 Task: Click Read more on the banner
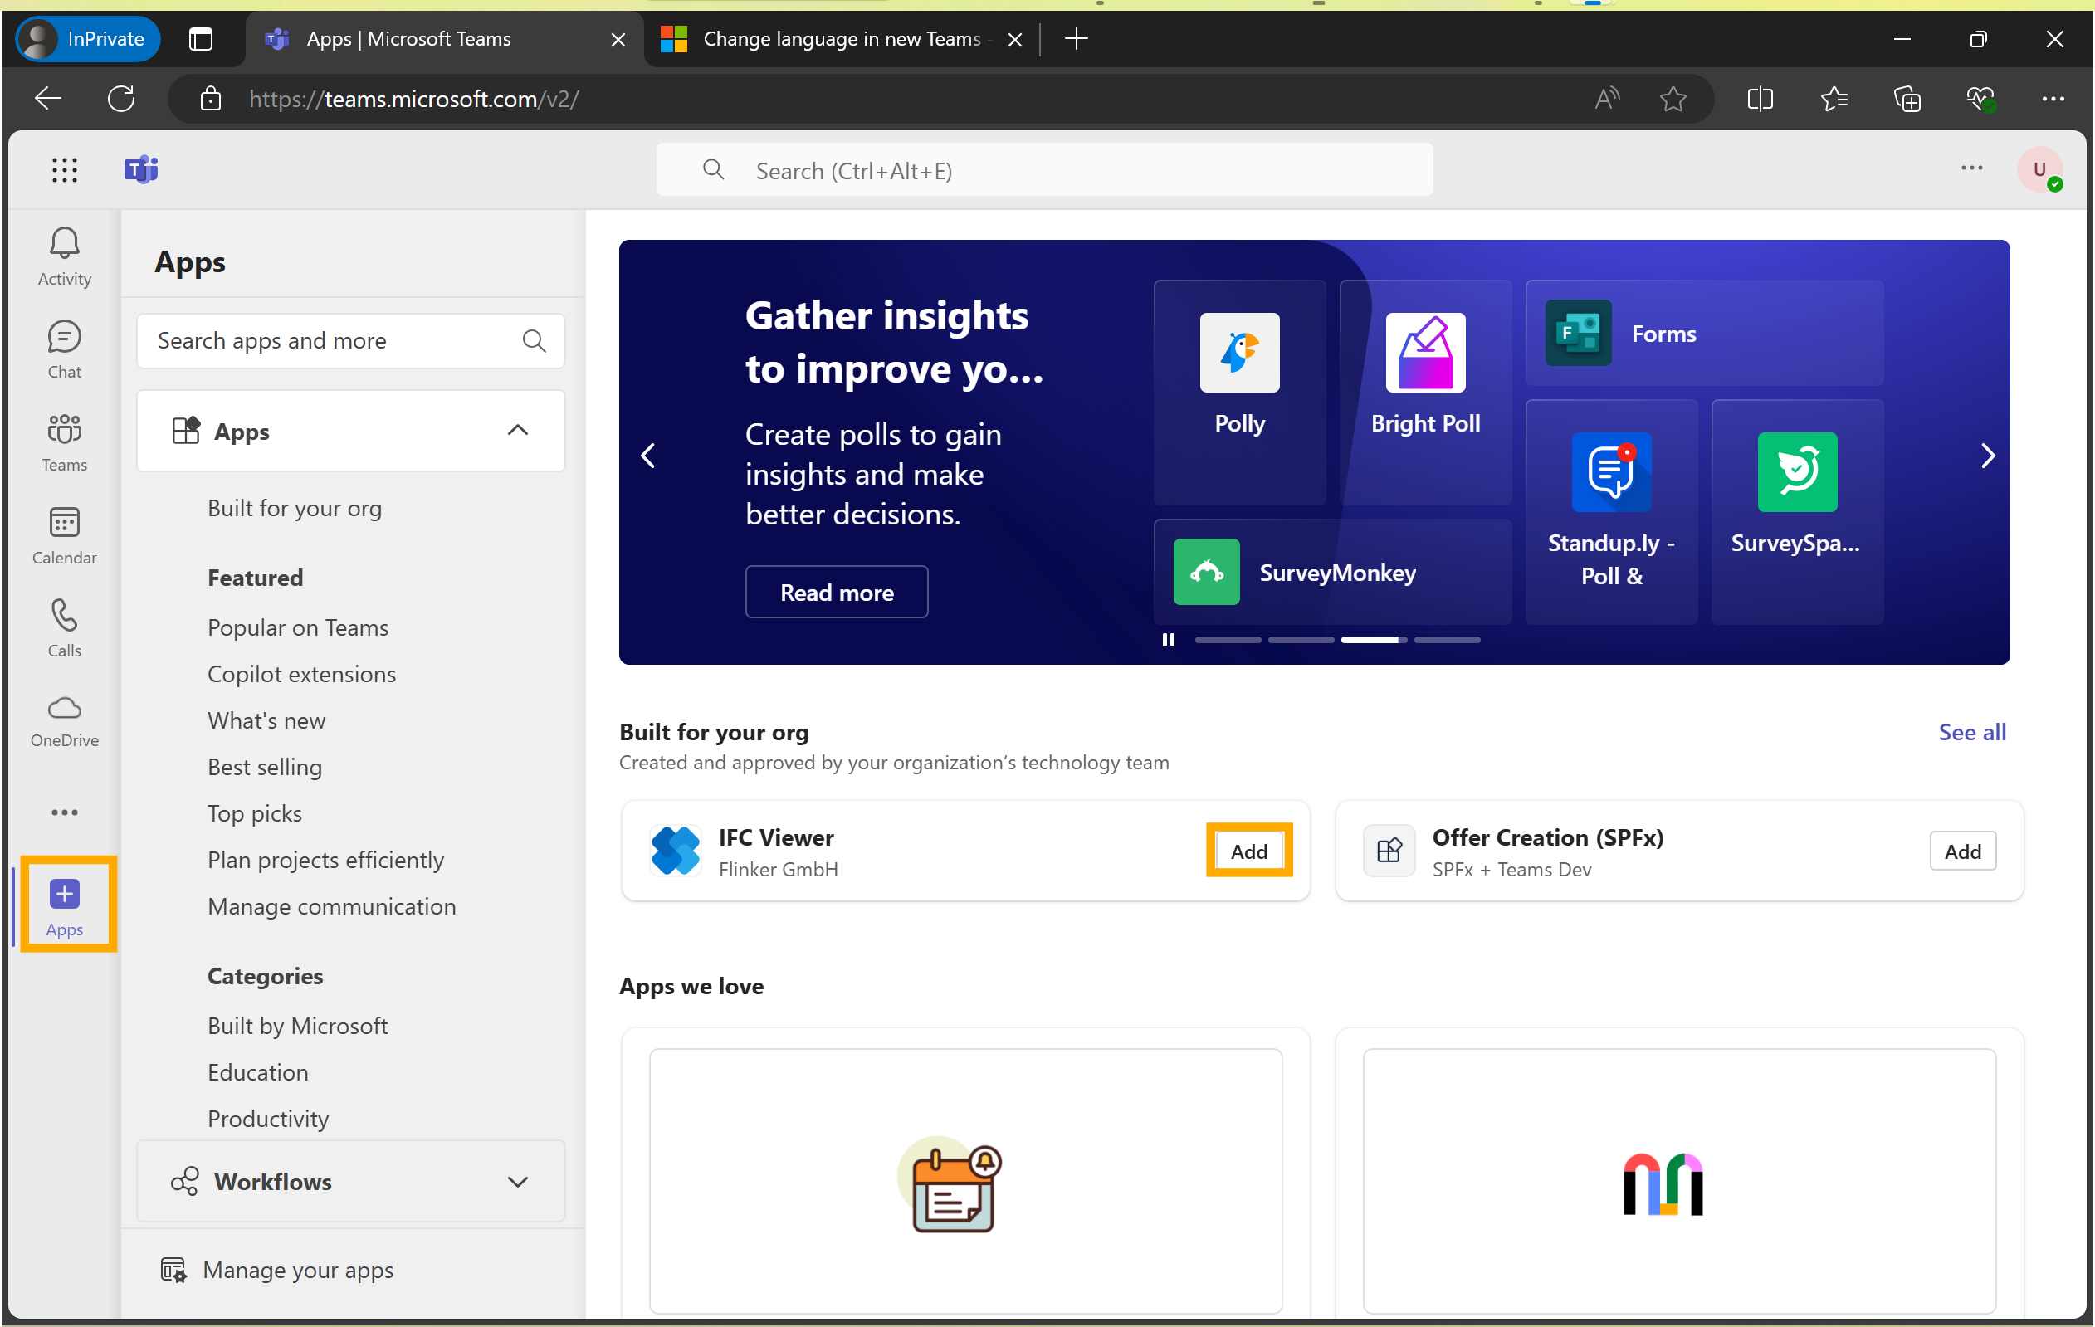pos(836,593)
